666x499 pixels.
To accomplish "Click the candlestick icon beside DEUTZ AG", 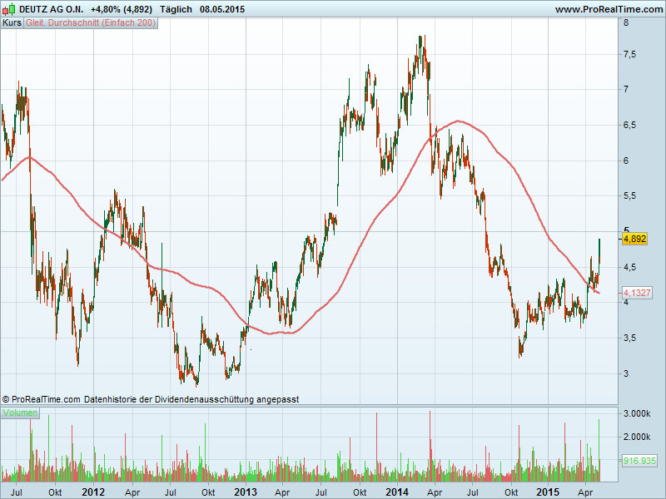I will tap(7, 9).
